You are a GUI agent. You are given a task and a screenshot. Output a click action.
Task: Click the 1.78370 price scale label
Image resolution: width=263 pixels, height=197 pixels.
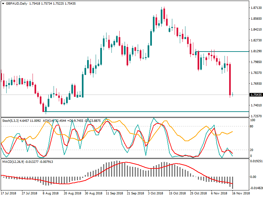256,73
